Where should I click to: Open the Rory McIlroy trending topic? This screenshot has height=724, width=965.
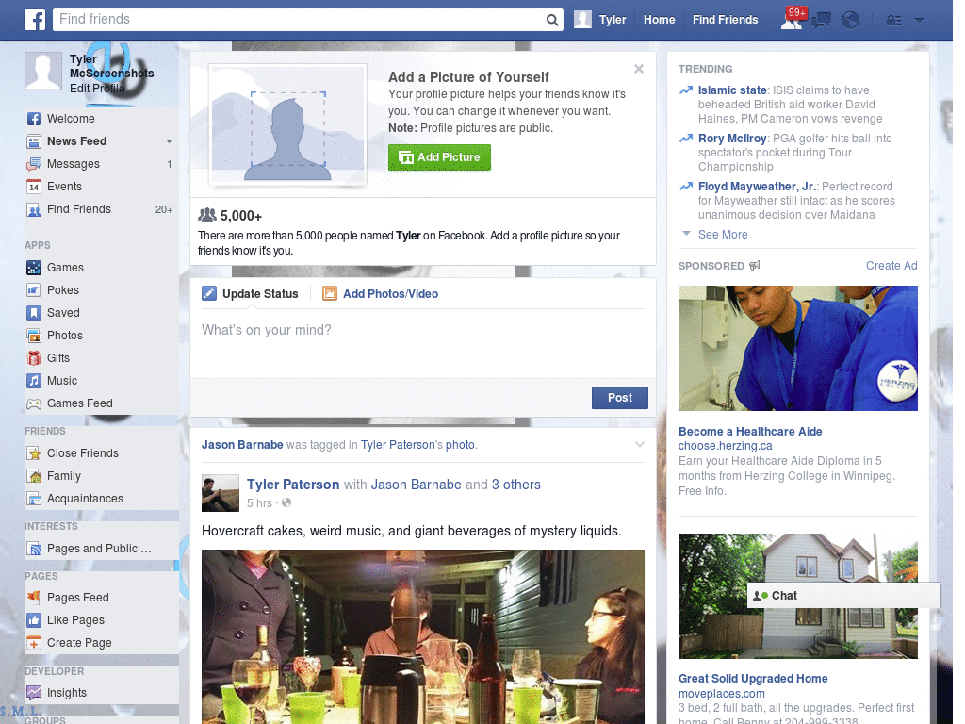731,139
